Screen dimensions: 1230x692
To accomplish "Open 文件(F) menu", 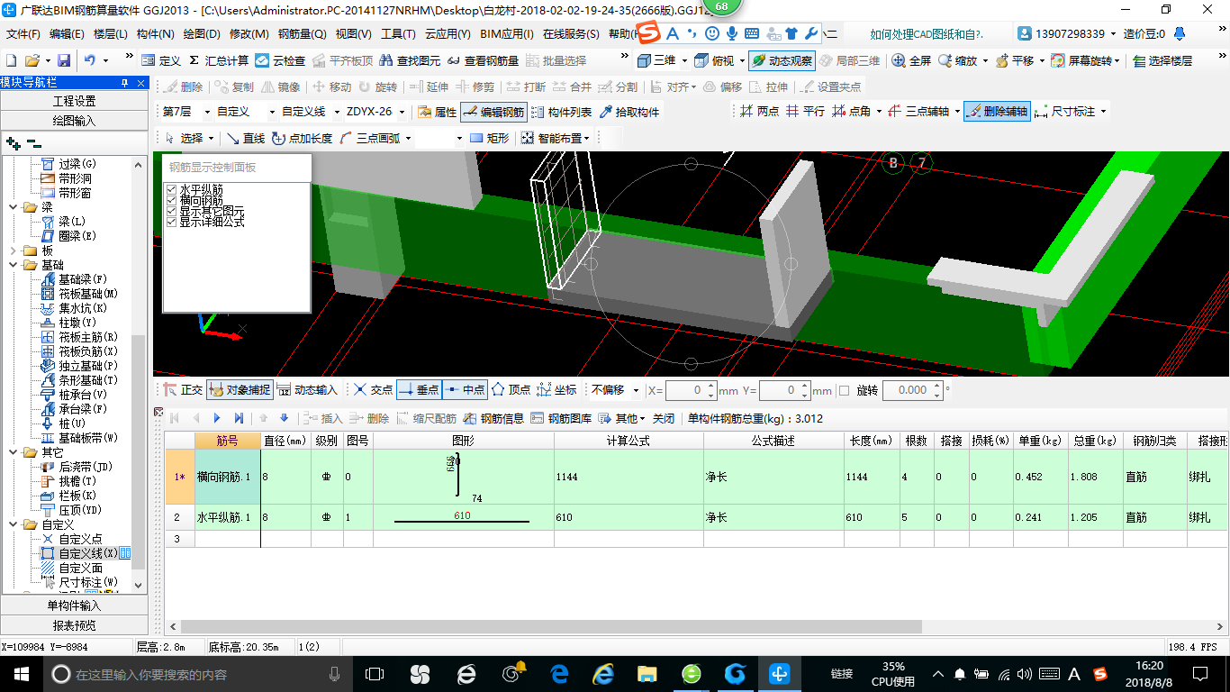I will pyautogui.click(x=23, y=34).
